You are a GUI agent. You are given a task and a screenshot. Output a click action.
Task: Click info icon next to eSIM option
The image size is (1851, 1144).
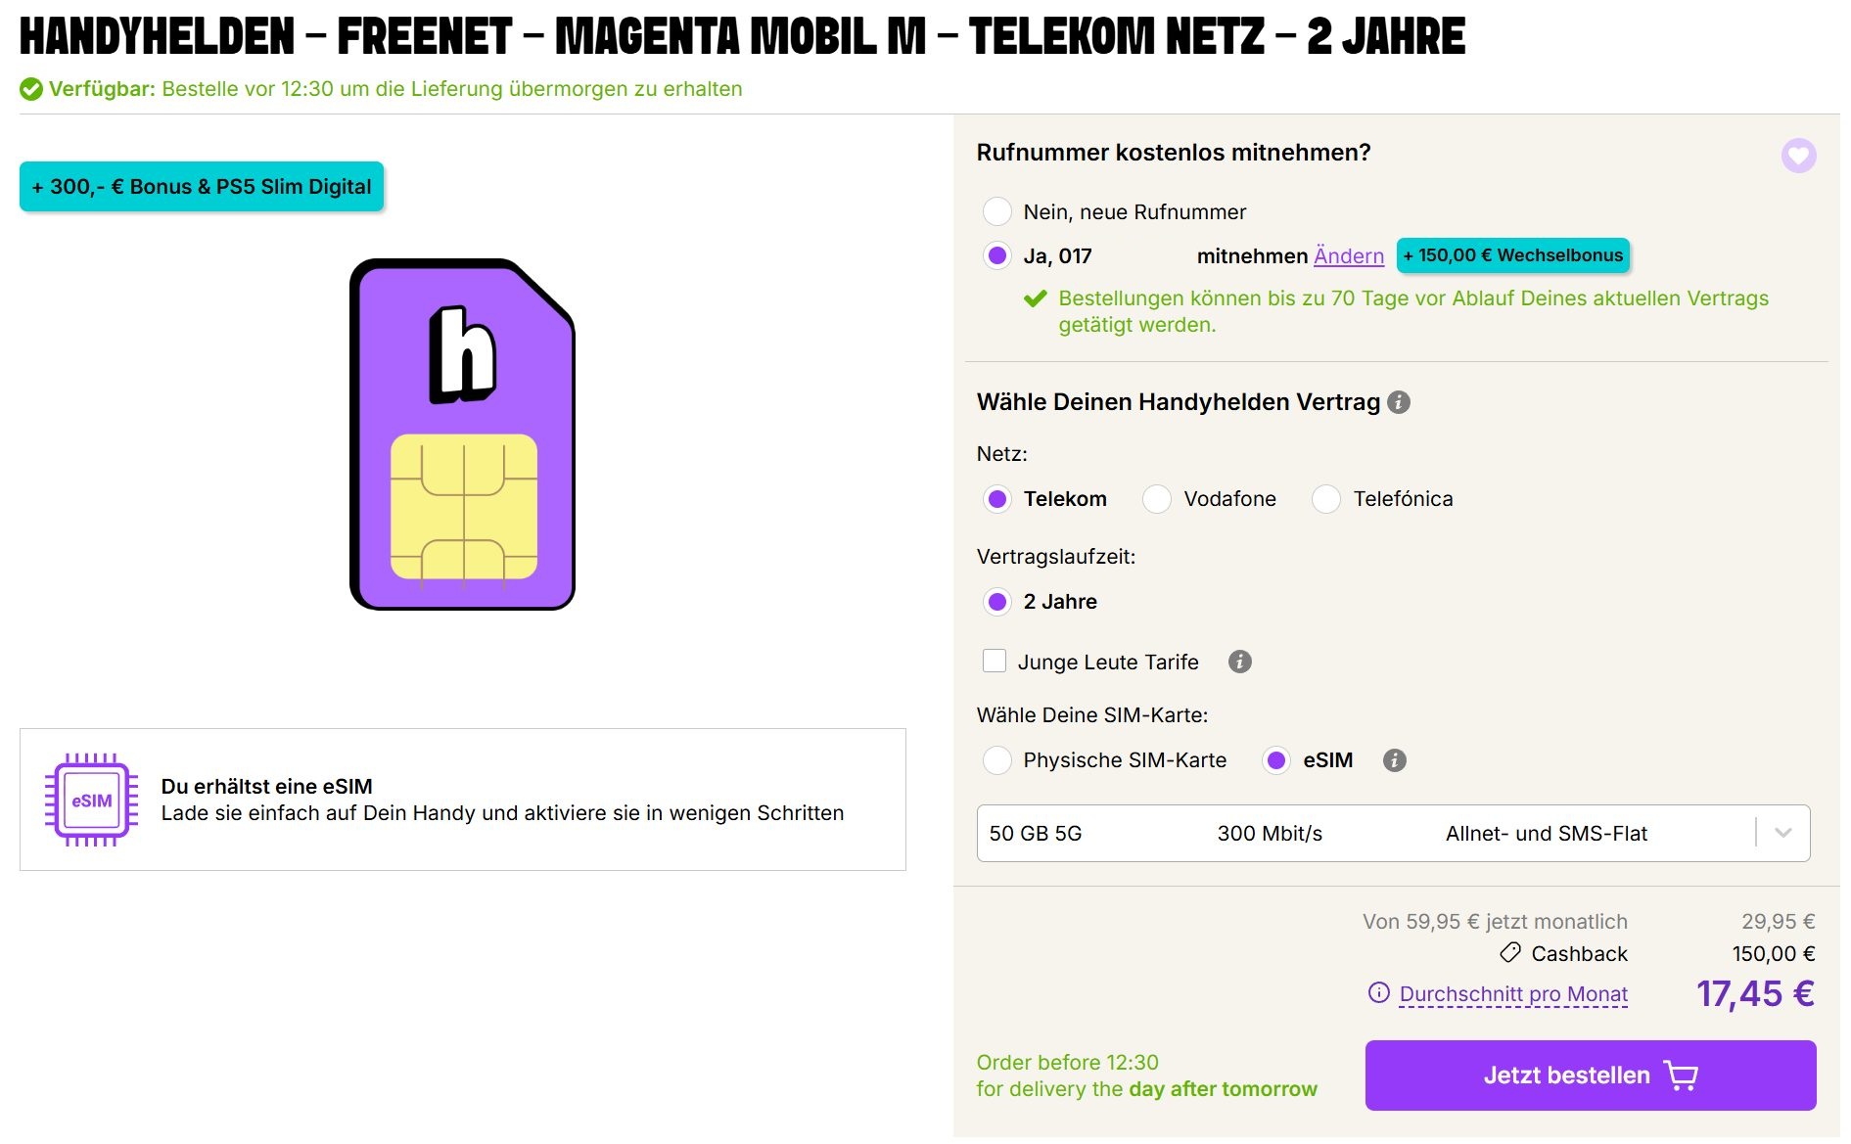(x=1395, y=760)
